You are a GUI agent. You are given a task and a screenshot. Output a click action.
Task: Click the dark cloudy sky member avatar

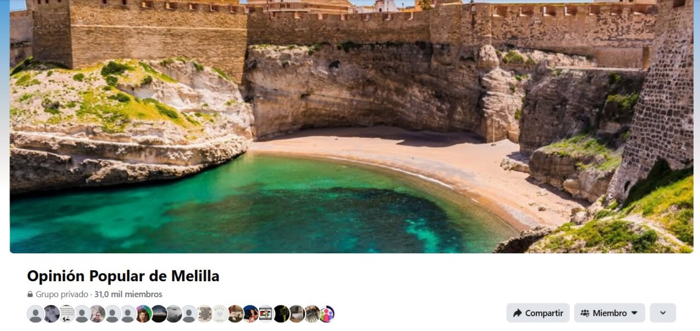coord(159,314)
